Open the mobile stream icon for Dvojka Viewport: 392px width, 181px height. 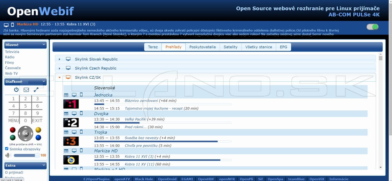click(81, 113)
